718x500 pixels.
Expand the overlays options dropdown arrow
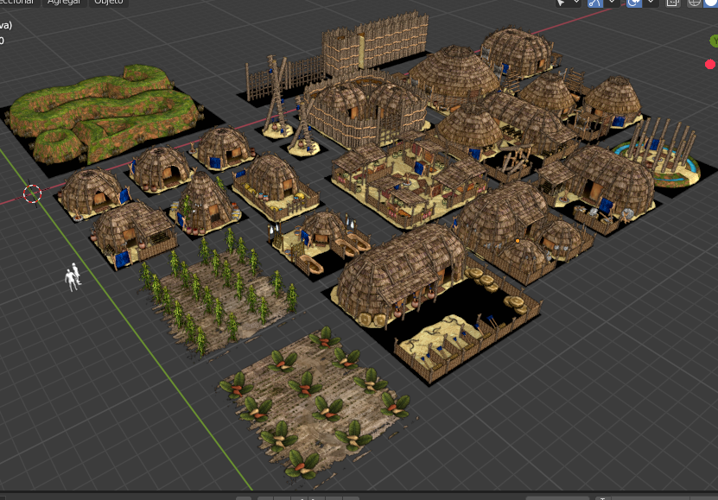650,3
